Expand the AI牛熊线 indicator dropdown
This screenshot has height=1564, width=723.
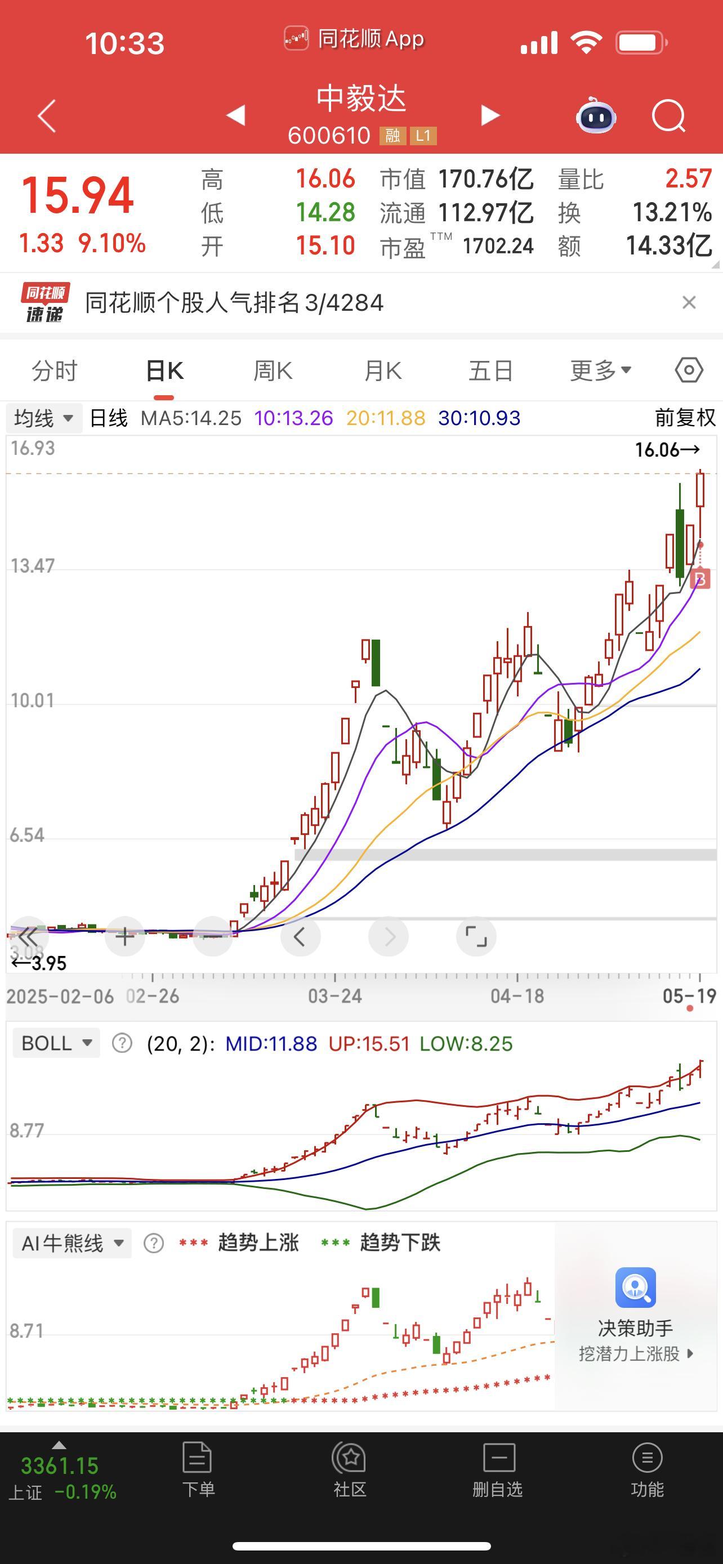tap(72, 1243)
